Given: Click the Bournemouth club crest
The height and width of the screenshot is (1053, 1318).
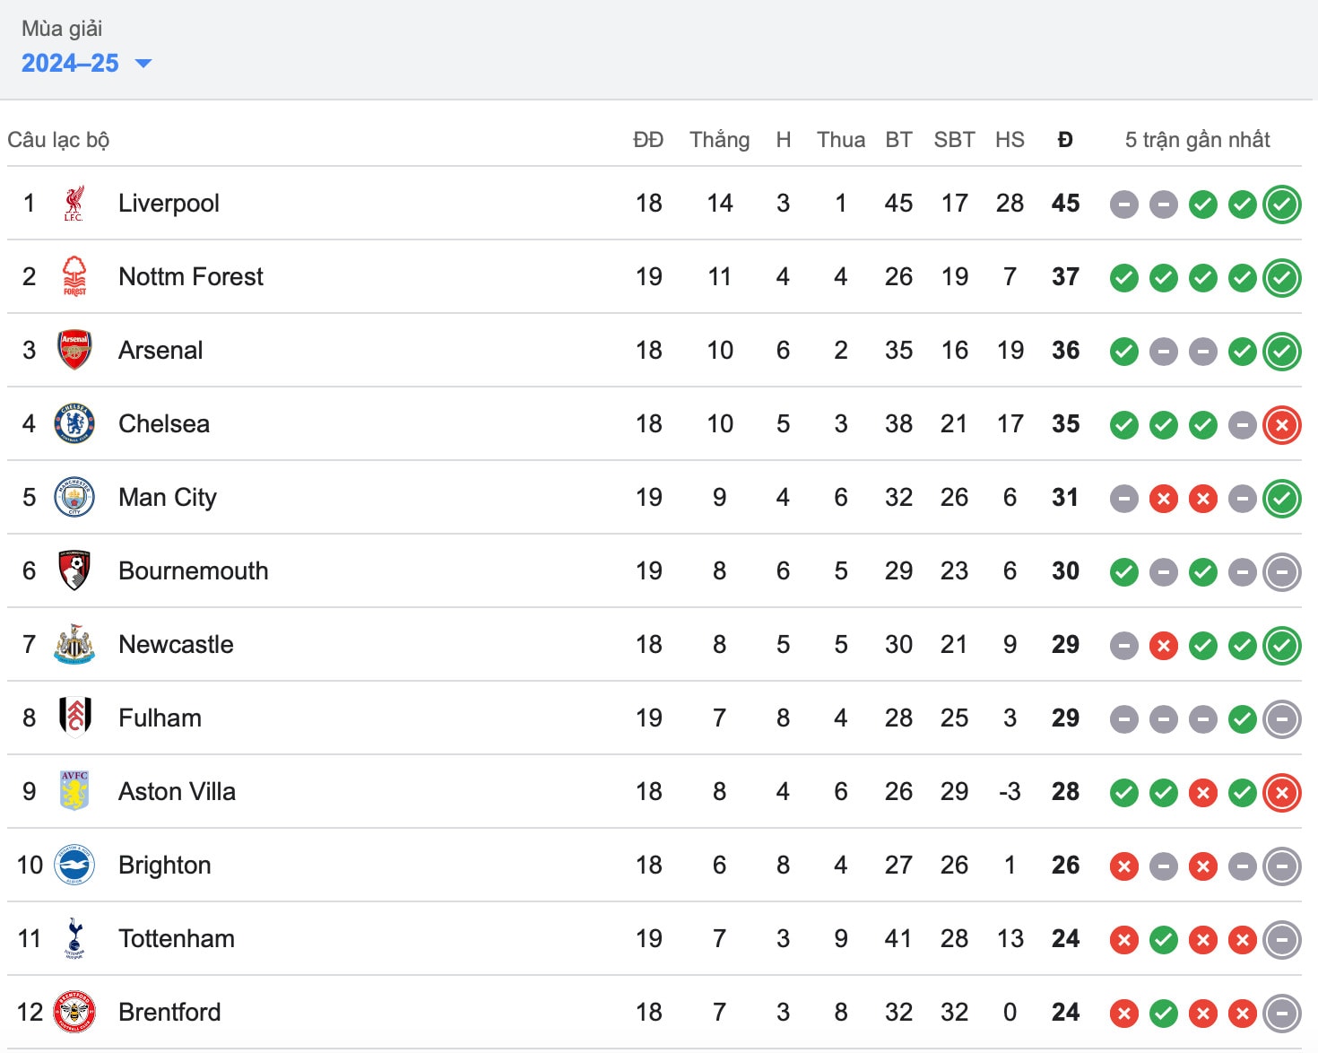Looking at the screenshot, I should [74, 570].
